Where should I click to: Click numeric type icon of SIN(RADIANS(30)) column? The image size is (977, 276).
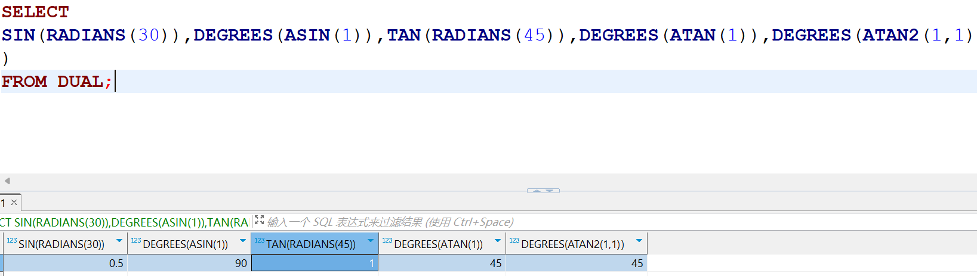pyautogui.click(x=12, y=241)
